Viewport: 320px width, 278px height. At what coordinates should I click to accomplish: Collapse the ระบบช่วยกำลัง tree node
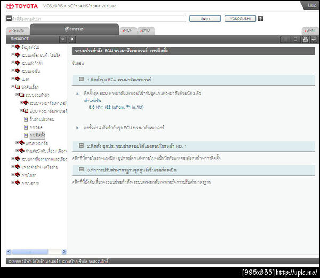coord(17,95)
